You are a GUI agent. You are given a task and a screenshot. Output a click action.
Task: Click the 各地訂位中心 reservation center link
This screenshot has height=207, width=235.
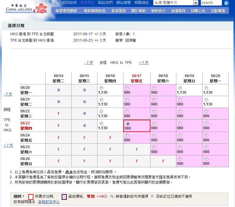pos(49,202)
